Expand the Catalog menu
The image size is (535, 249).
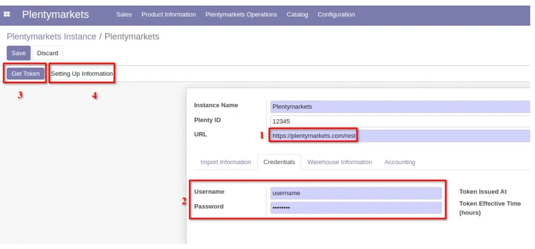tap(297, 15)
